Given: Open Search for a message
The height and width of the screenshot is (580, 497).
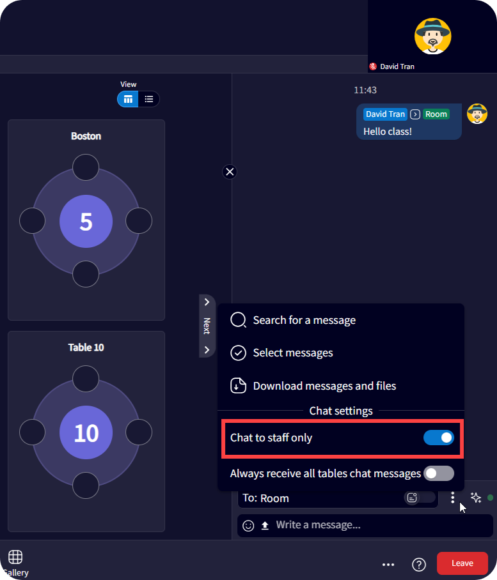Looking at the screenshot, I should click(341, 320).
